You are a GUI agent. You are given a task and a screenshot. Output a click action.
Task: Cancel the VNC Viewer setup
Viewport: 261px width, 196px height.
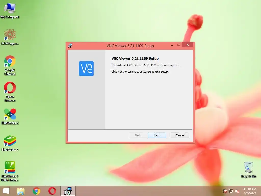(x=180, y=135)
